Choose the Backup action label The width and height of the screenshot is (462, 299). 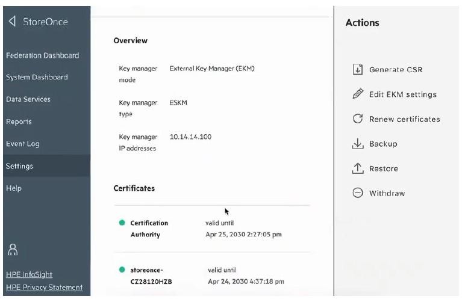(383, 144)
